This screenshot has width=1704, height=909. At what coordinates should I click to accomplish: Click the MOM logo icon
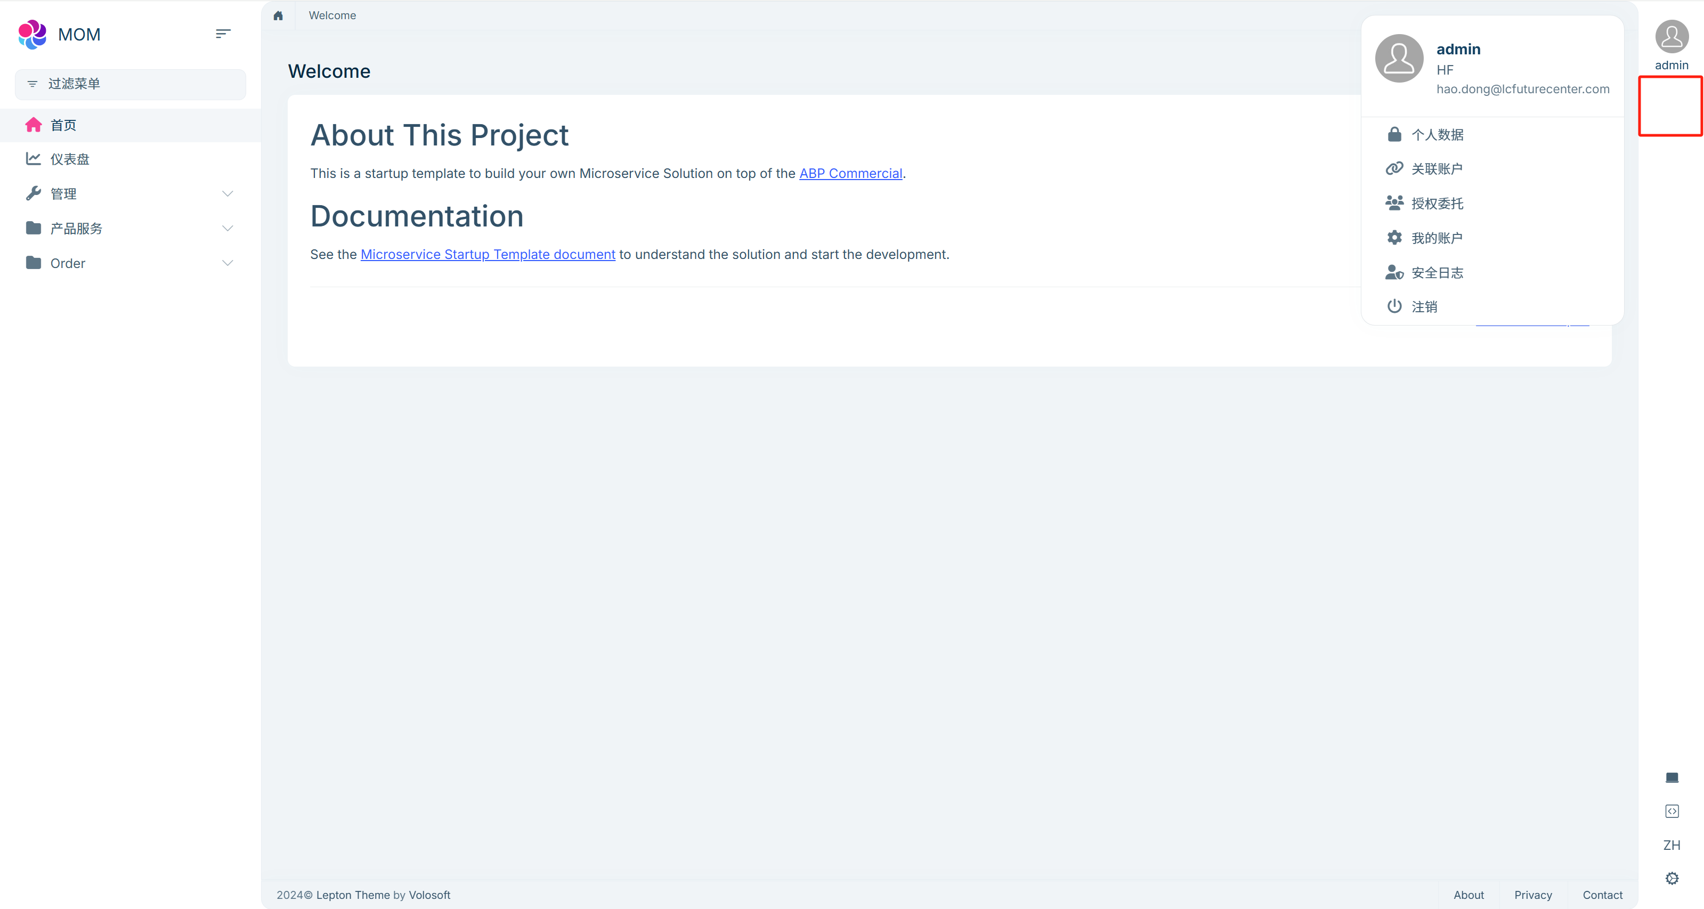point(32,35)
